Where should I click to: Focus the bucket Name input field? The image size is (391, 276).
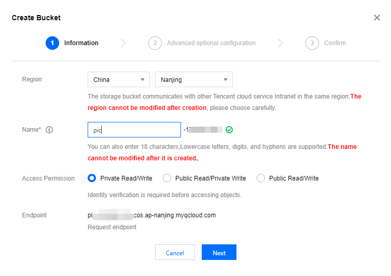(134, 130)
